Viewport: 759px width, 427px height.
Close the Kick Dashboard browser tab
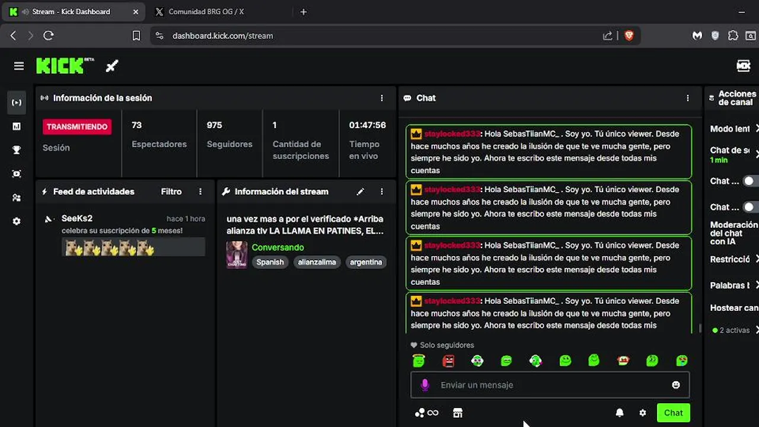coord(135,12)
